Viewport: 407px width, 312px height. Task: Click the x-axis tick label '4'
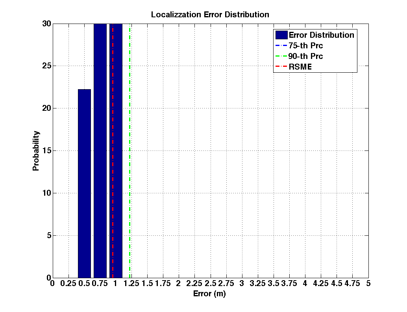pos(305,283)
